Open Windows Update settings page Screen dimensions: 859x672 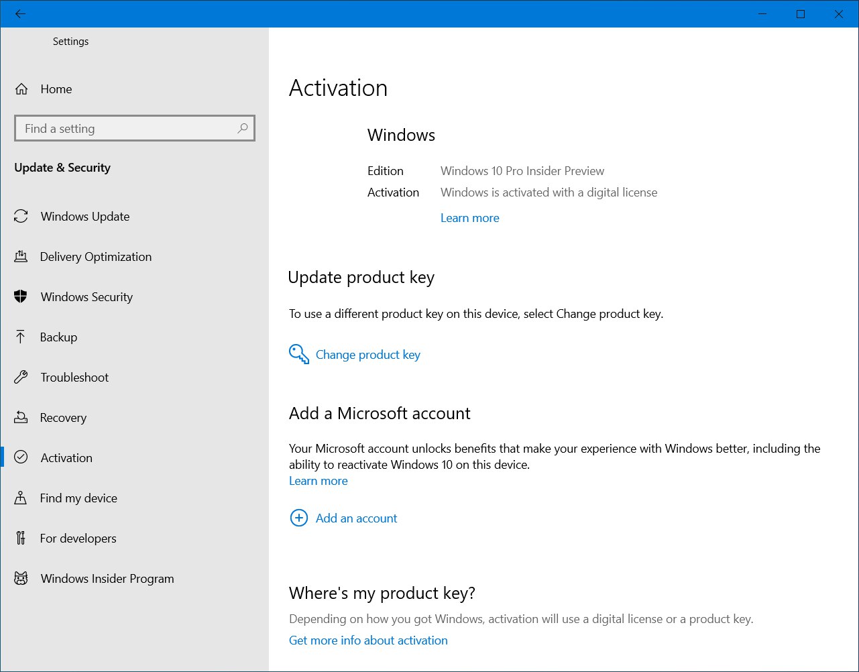click(134, 216)
